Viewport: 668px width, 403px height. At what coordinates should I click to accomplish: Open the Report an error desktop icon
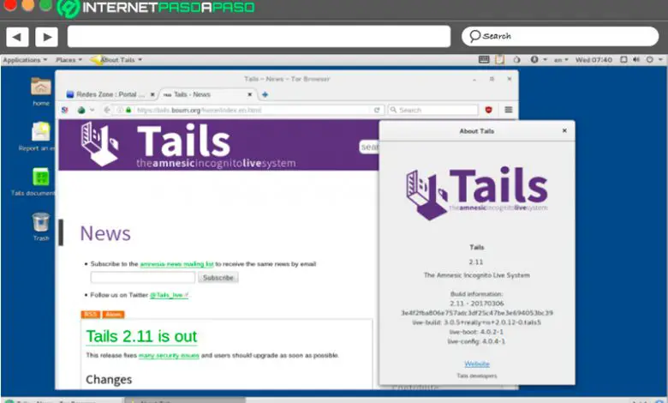(x=39, y=136)
